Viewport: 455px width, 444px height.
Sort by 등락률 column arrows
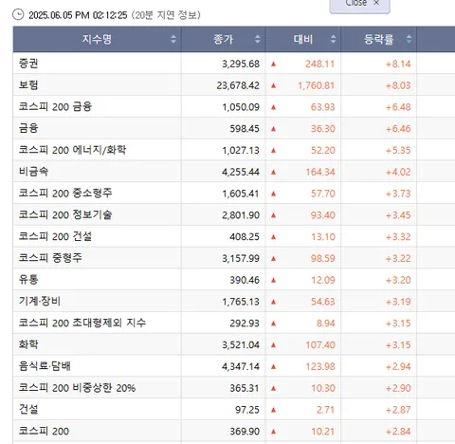pyautogui.click(x=409, y=39)
